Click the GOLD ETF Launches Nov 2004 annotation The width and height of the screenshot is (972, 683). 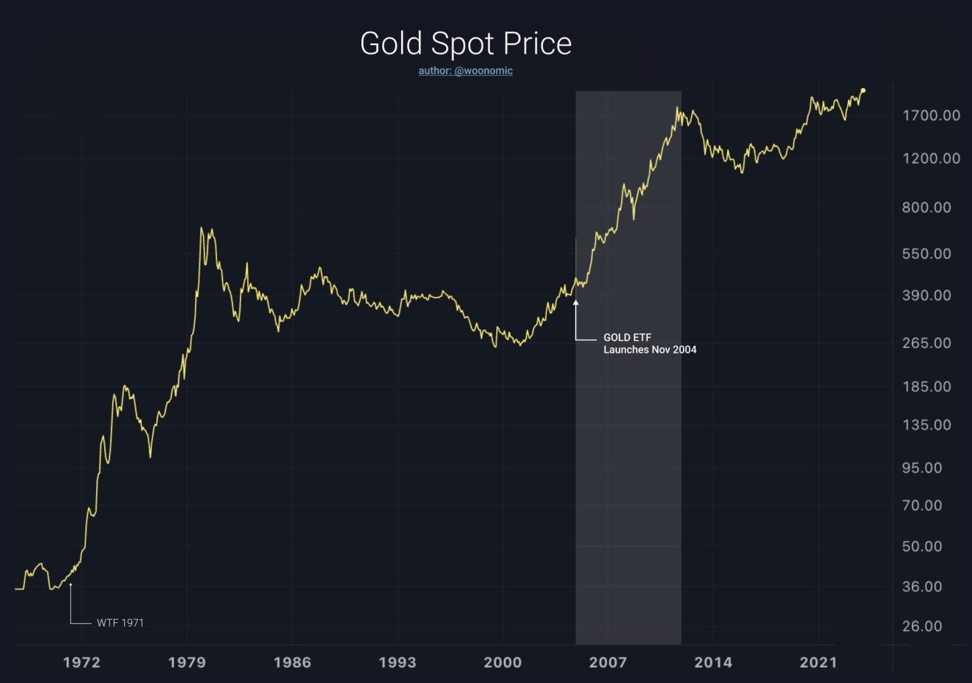tap(649, 344)
